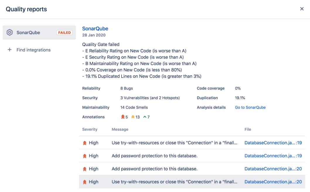The height and width of the screenshot is (192, 310).
Task: Open DatabaseConnection.java at line 20
Action: click(273, 169)
